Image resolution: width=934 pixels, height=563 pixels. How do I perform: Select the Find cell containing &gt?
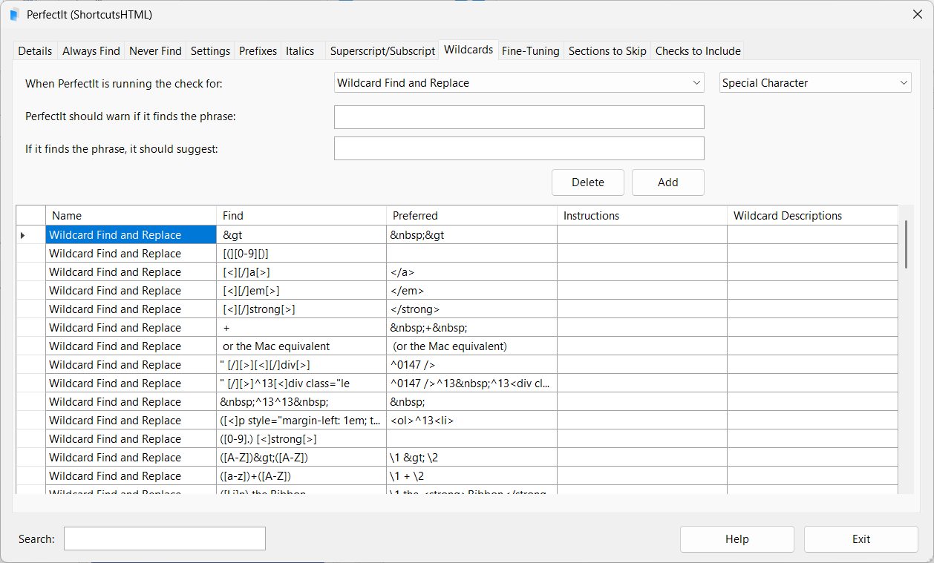301,235
